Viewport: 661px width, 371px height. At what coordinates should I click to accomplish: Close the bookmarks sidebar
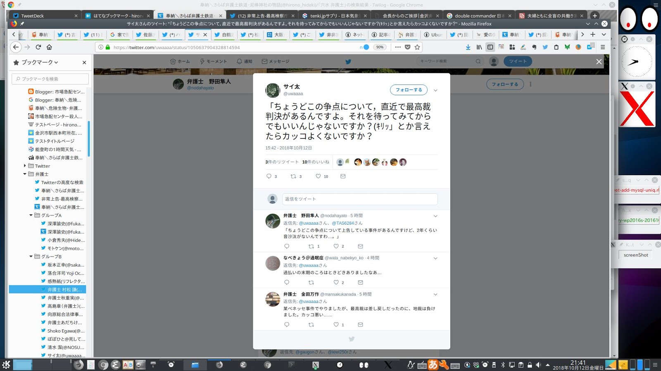pos(84,63)
